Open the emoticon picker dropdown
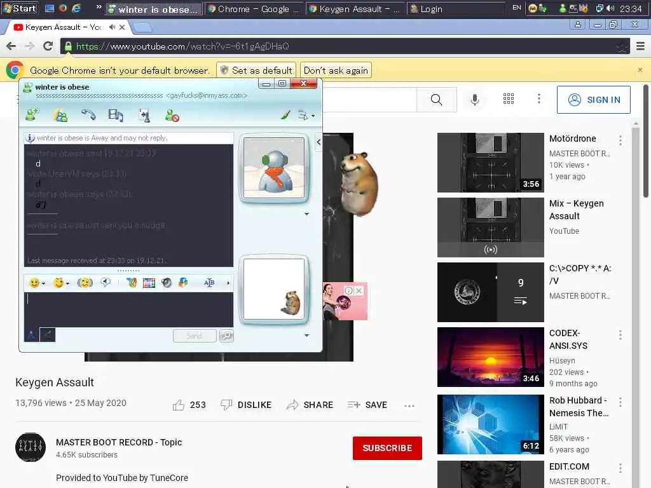Viewport: 651px width, 488px height. [37, 283]
